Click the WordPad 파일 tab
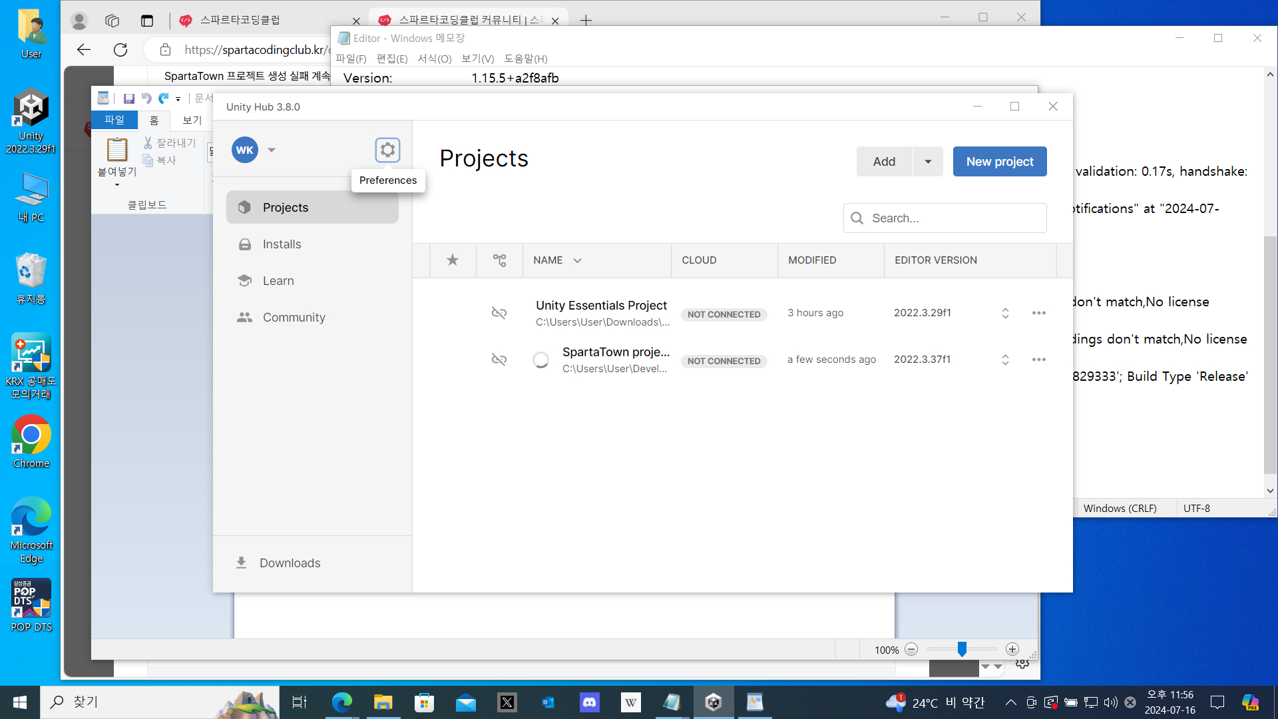 (114, 120)
